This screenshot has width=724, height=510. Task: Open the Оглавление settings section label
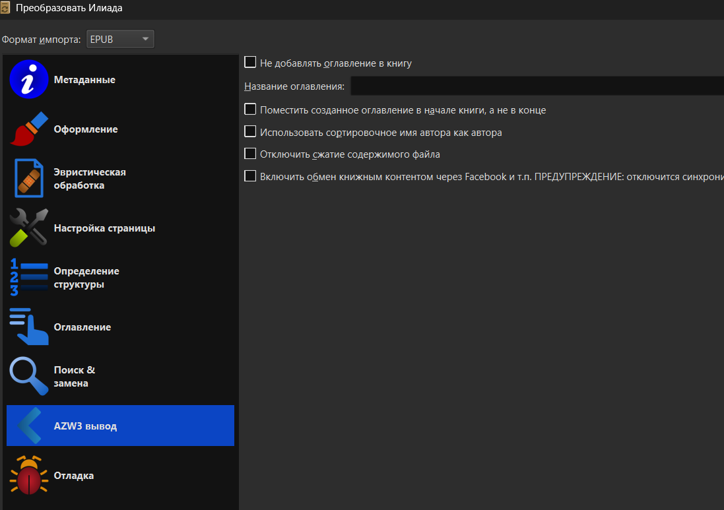click(x=82, y=327)
